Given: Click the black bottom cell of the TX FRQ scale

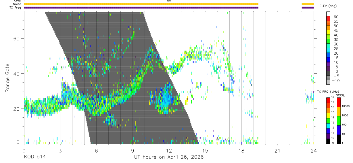Looking at the screenshot, I should [x=328, y=141].
